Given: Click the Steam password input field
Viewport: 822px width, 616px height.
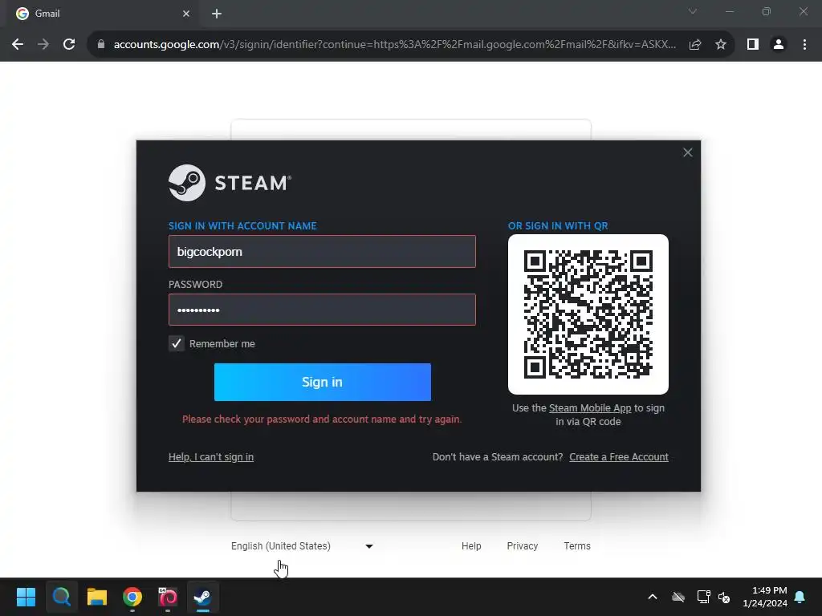Looking at the screenshot, I should [x=322, y=310].
